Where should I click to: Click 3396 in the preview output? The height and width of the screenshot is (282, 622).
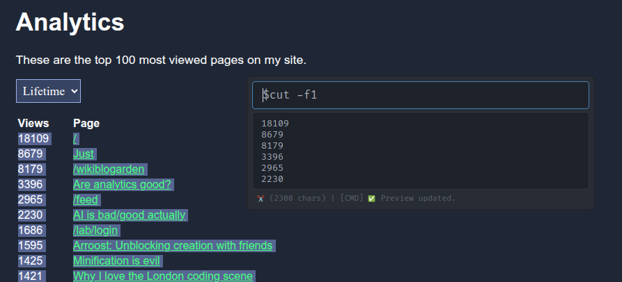272,156
